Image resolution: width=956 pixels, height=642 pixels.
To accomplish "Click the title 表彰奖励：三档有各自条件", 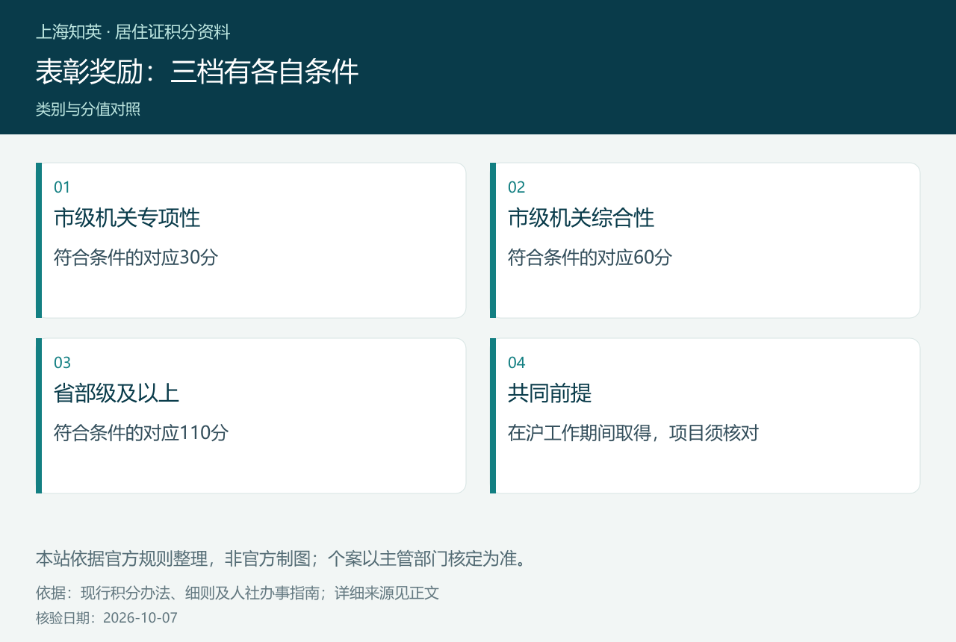I will click(197, 72).
